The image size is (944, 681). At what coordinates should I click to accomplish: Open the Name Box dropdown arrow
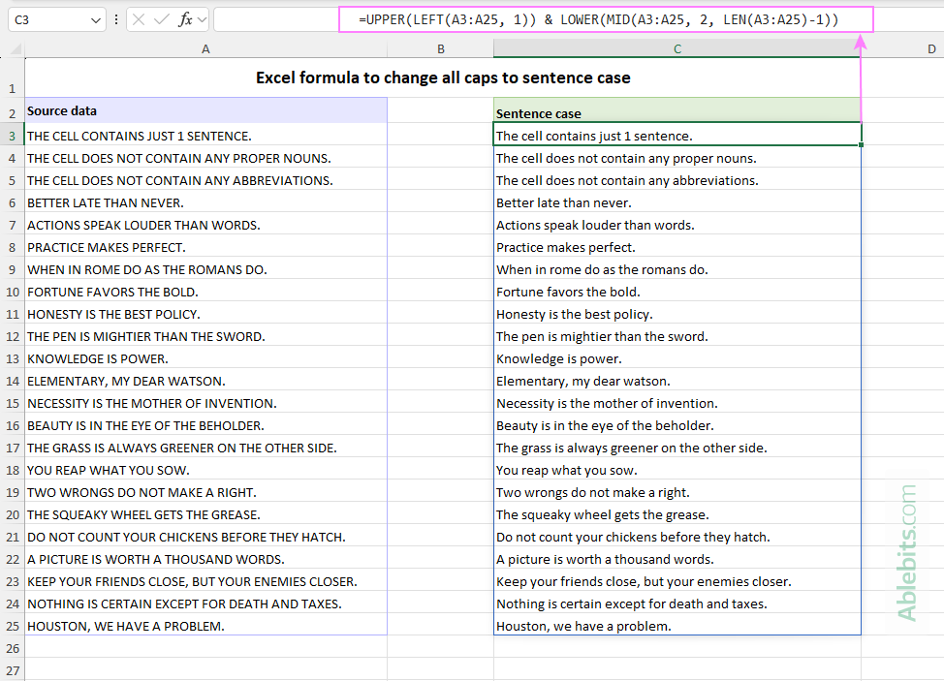pos(95,20)
